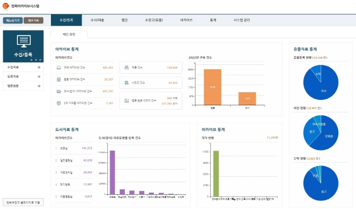
Task: Switch to the 메인 화면 tab
Action: [x=69, y=34]
